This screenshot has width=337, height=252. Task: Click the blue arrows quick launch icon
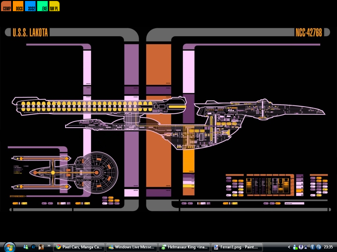(33, 247)
